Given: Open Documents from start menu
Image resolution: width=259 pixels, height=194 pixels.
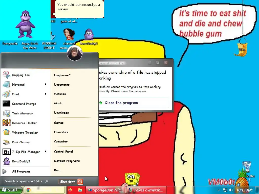Looking at the screenshot, I should [x=62, y=85].
